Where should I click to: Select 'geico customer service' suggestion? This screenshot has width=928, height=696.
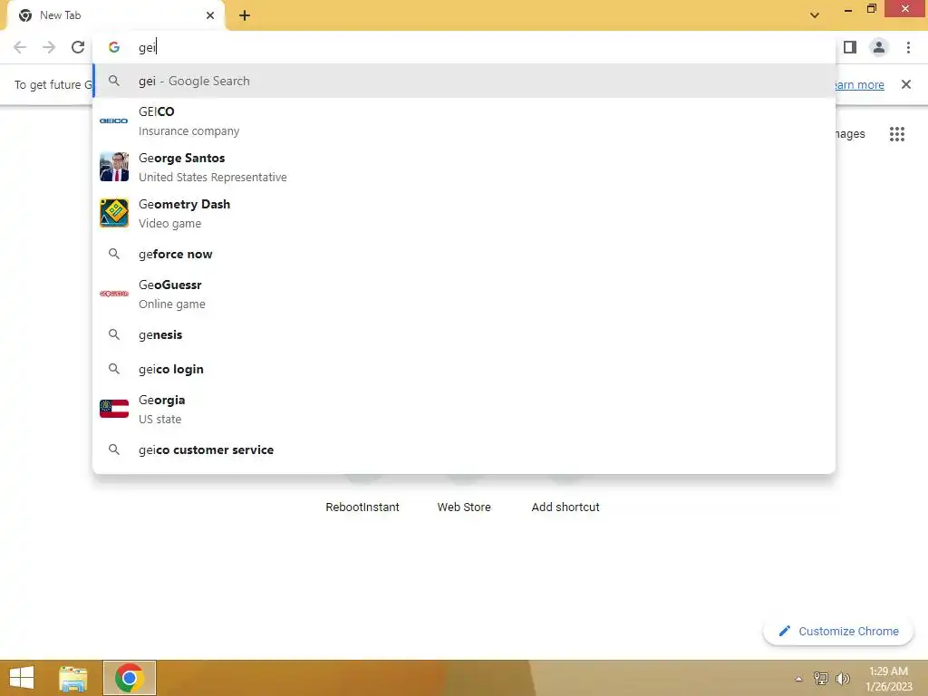[464, 449]
